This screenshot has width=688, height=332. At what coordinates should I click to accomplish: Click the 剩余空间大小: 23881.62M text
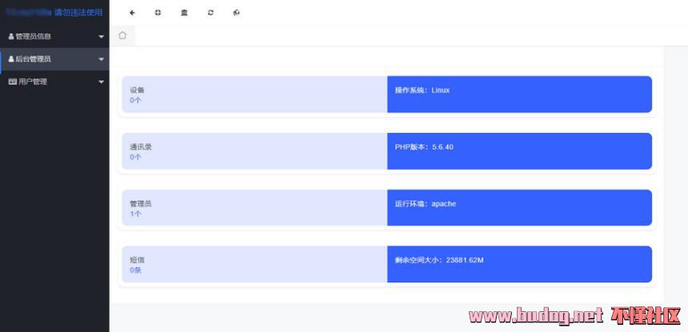(439, 260)
